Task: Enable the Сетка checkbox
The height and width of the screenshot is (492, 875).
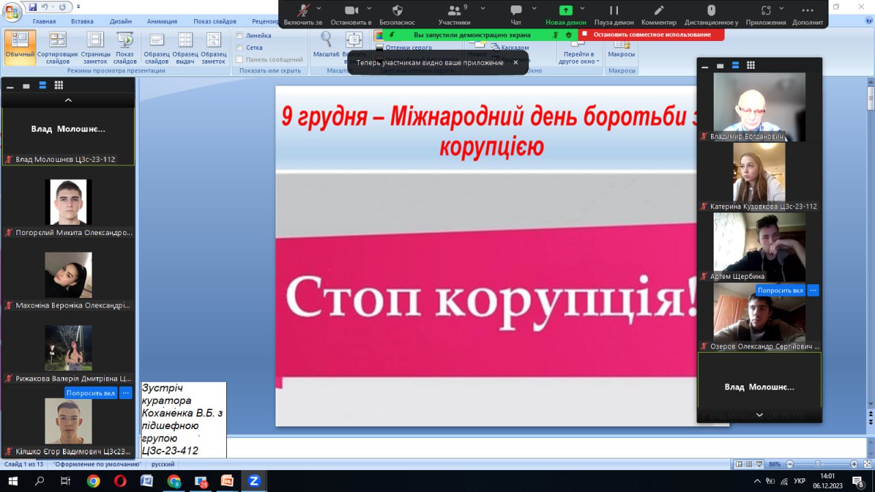Action: pos(240,48)
